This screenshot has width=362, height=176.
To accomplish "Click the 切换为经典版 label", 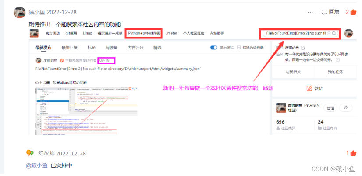I will [x=253, y=48].
